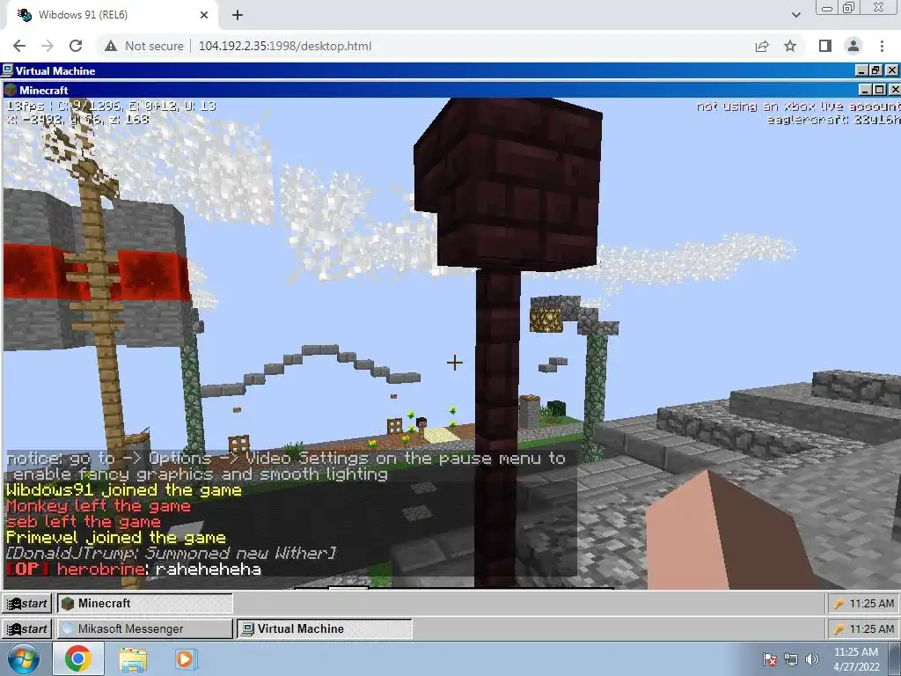Viewport: 901px width, 676px height.
Task: Share this page via share icon
Action: pos(762,46)
